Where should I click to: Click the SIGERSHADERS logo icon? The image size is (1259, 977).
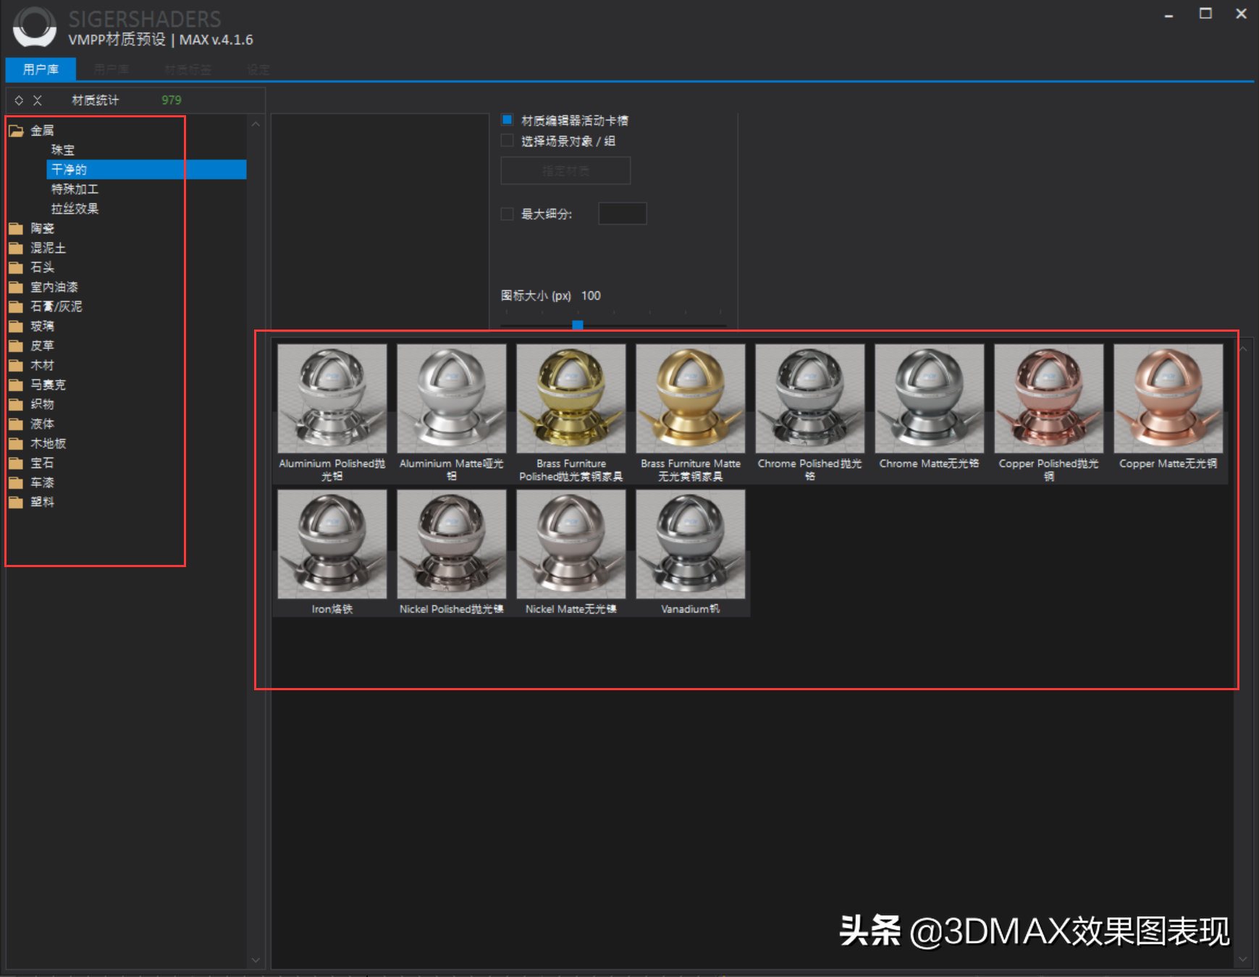pyautogui.click(x=35, y=28)
